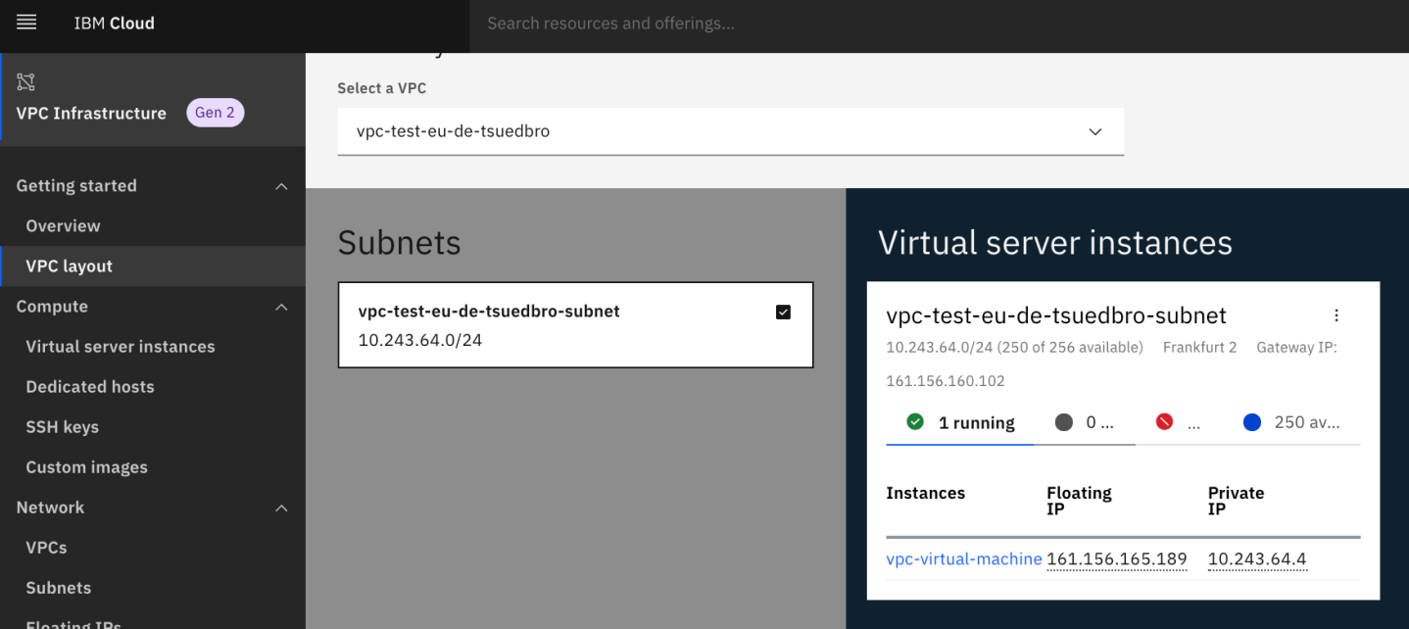Screen dimensions: 1409x629
Task: Click floating IP 161.156.165.189
Action: point(1117,558)
